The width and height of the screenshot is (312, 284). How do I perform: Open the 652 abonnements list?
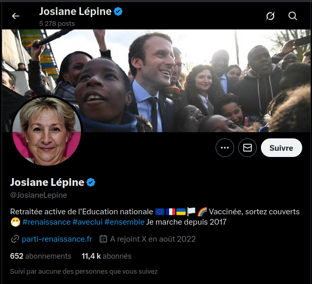tap(41, 256)
